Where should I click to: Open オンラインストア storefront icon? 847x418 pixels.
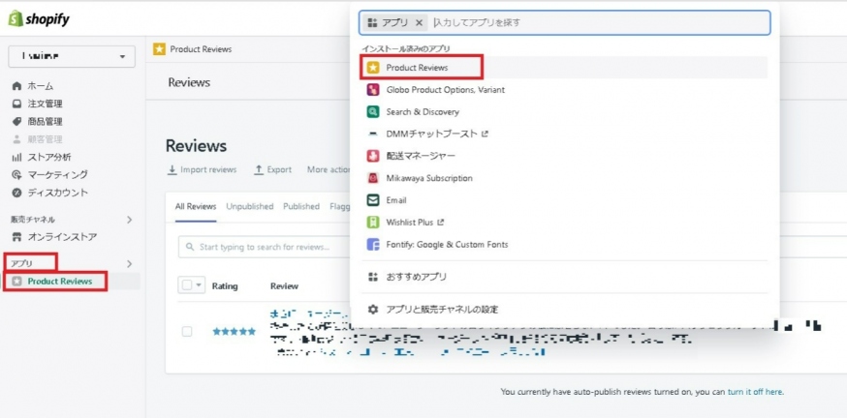tap(16, 237)
